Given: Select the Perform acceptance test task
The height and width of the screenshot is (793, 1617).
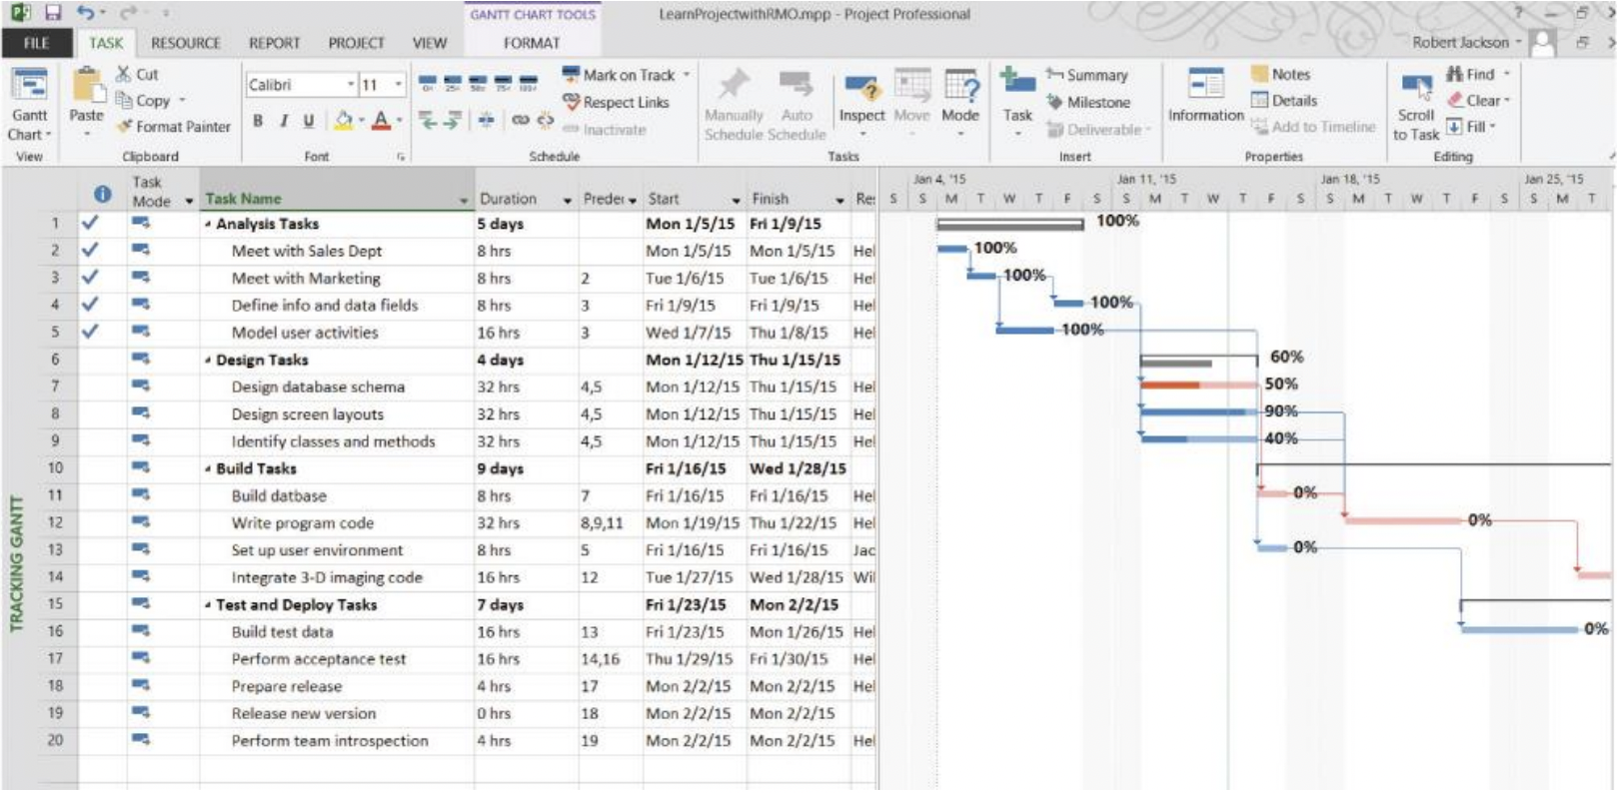Looking at the screenshot, I should pyautogui.click(x=319, y=659).
